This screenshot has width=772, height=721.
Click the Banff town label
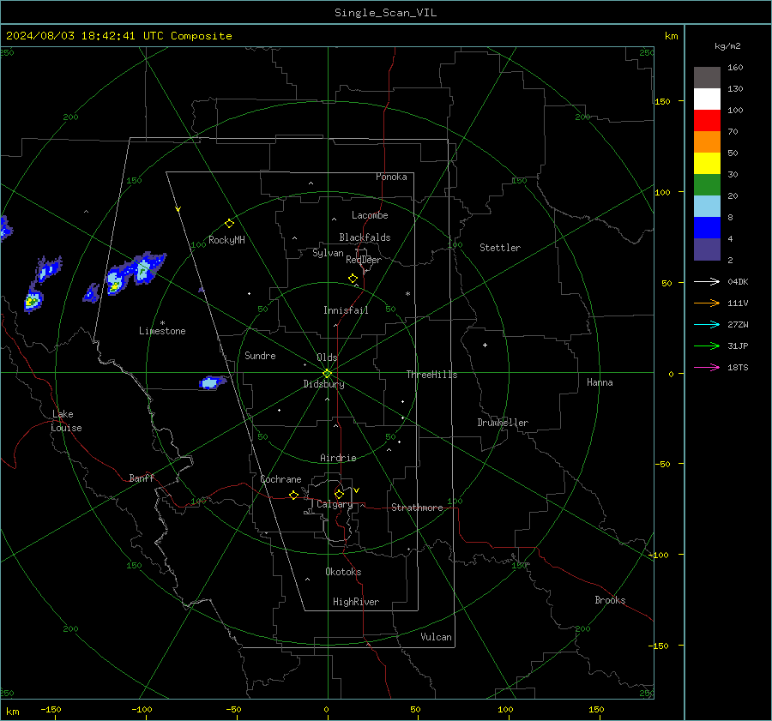[142, 478]
